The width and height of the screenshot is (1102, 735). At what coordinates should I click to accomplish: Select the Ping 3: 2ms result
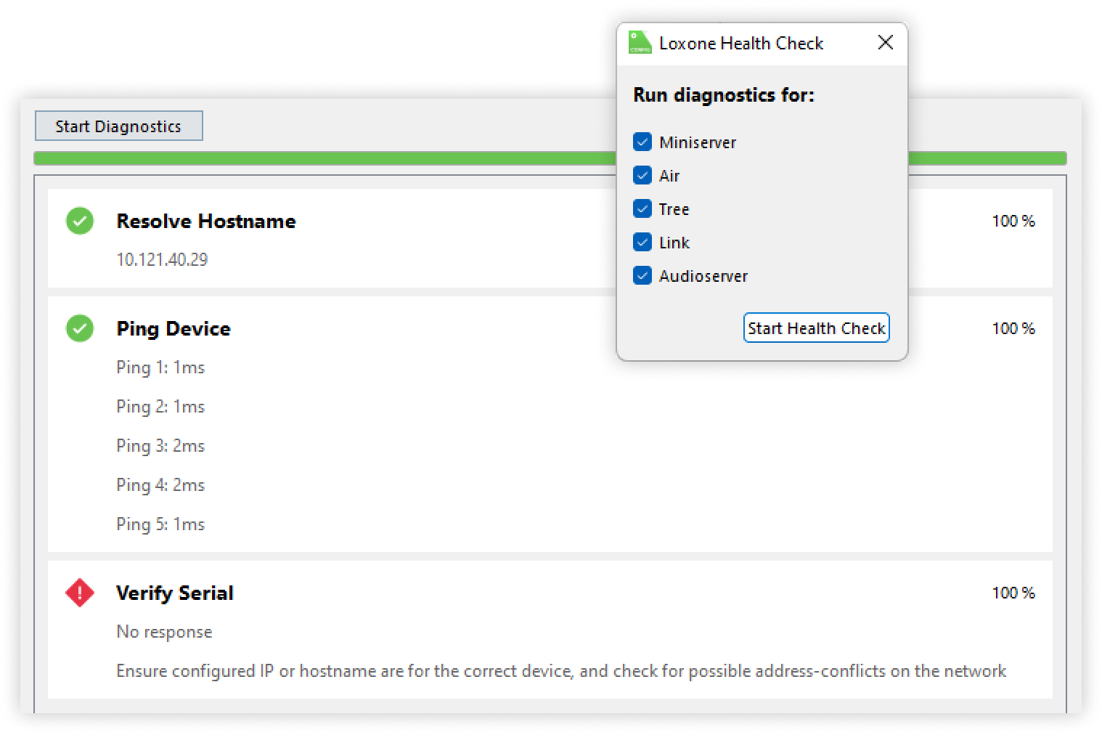tap(160, 446)
